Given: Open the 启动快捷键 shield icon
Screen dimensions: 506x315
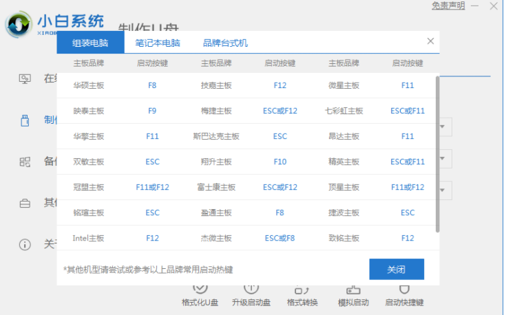Looking at the screenshot, I should point(405,289).
